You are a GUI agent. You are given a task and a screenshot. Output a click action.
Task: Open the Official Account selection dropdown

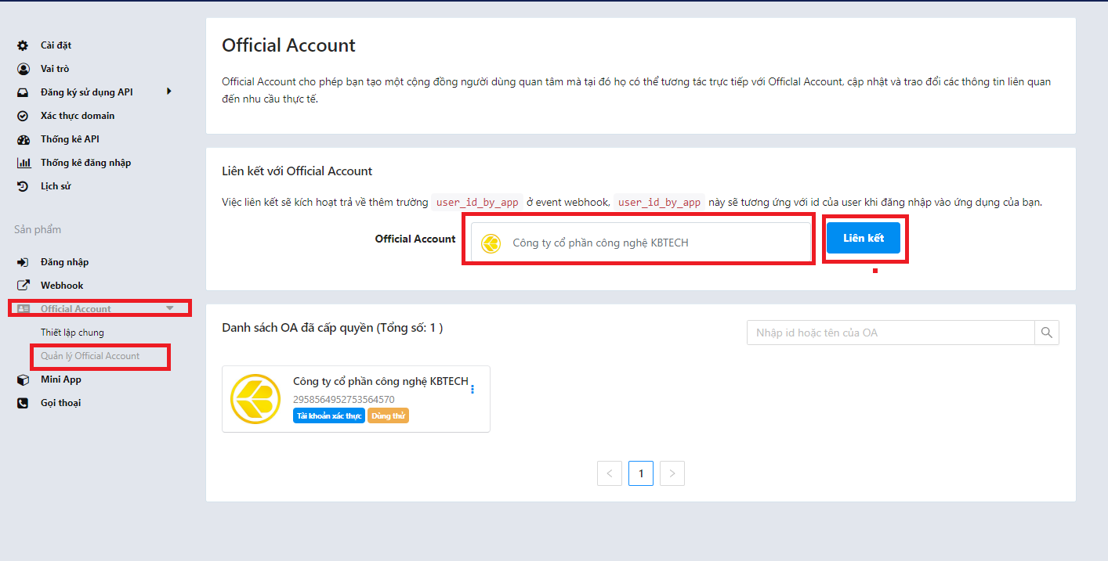point(639,243)
